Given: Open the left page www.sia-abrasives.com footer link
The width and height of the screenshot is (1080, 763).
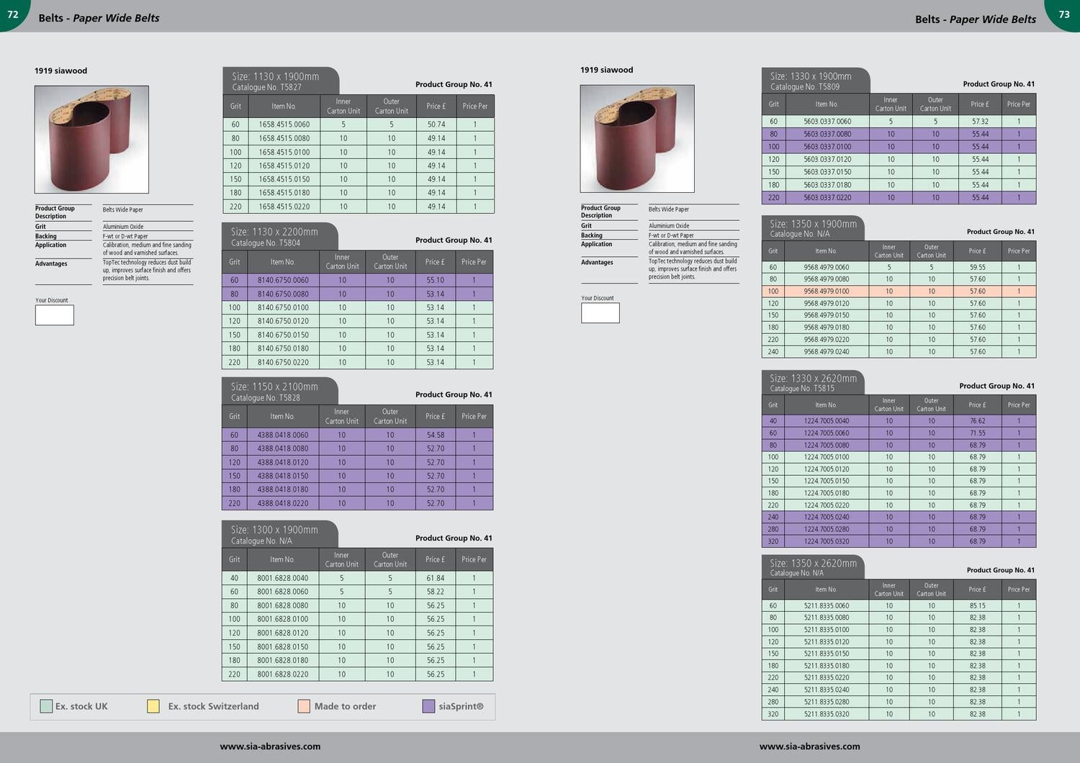Looking at the screenshot, I should 270,746.
